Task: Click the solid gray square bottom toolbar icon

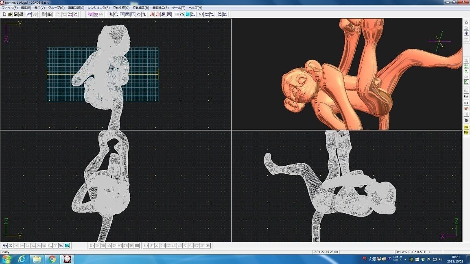Action: pyautogui.click(x=137, y=245)
